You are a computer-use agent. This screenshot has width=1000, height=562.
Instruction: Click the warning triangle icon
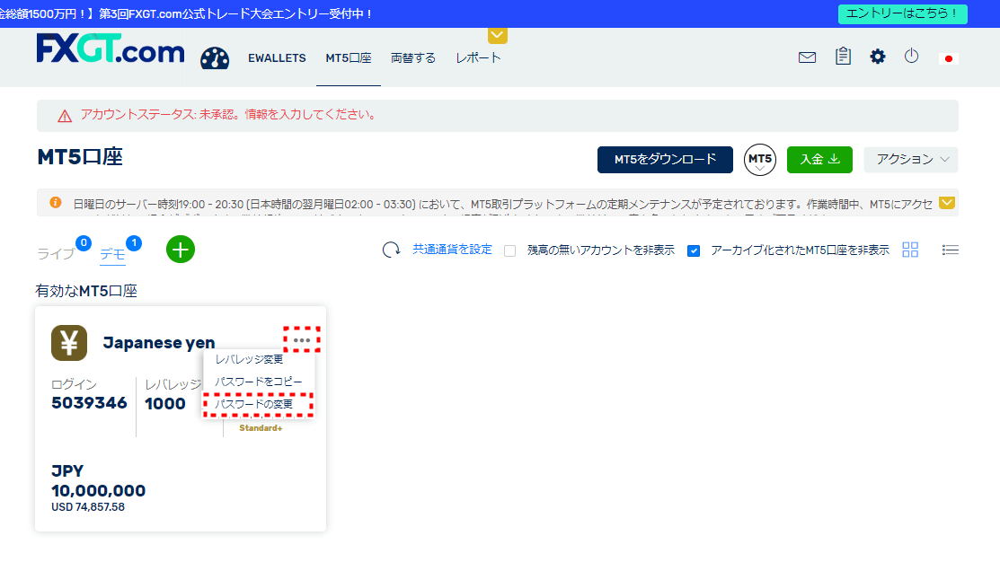[65, 116]
